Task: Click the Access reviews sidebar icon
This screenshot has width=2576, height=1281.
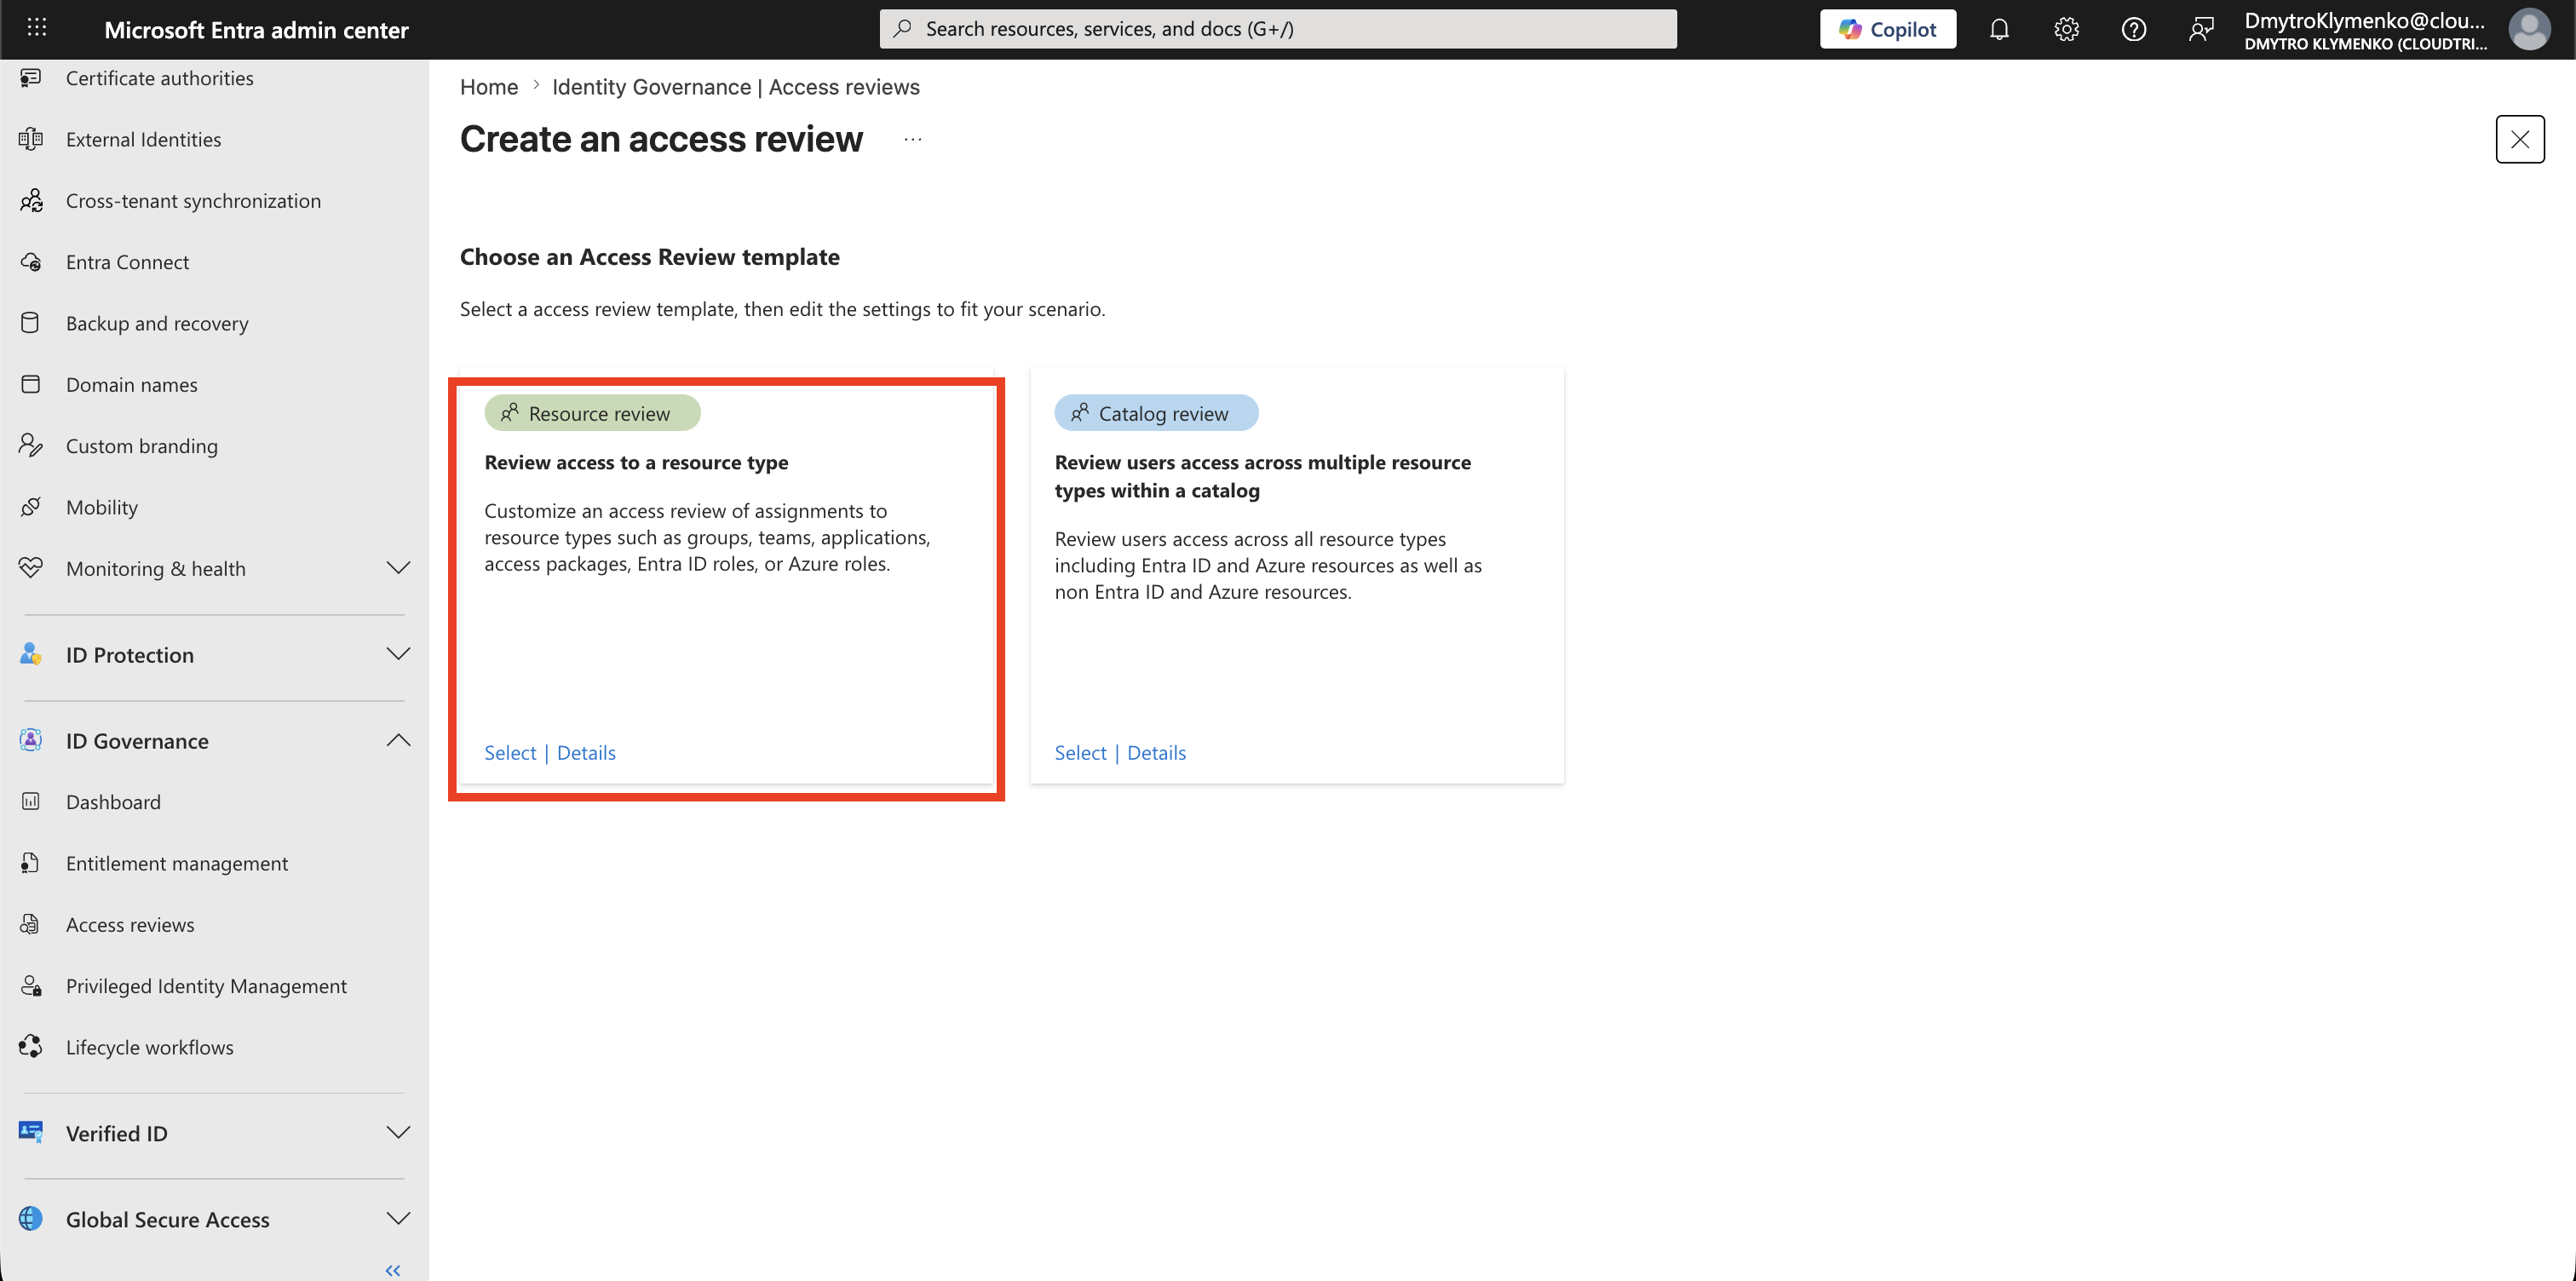Action: click(31, 924)
